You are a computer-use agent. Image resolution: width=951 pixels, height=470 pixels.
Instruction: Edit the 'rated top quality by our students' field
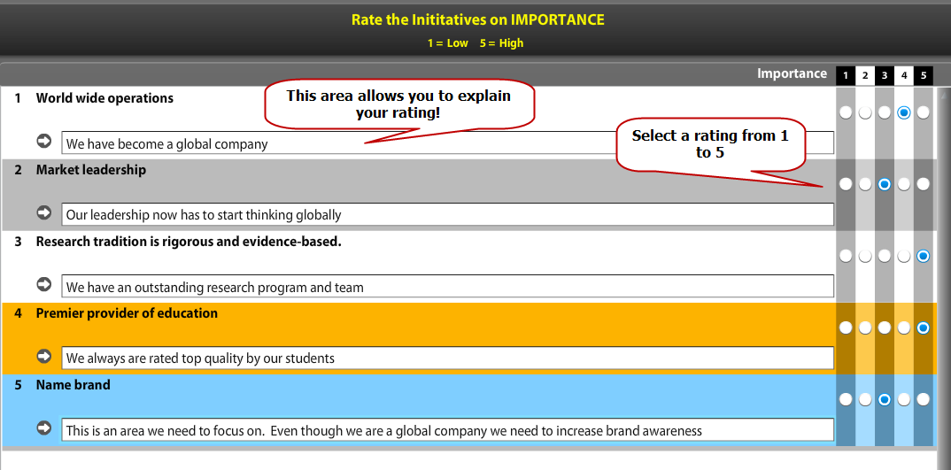[x=447, y=358]
